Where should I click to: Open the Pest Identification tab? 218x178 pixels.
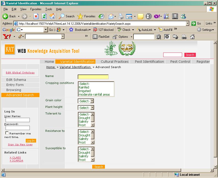149,61
